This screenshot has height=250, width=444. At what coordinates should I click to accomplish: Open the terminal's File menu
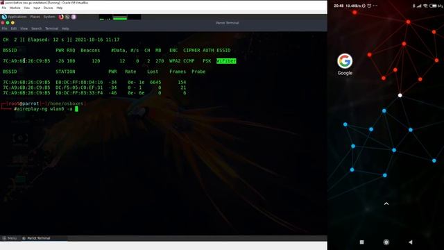pyautogui.click(x=4, y=28)
